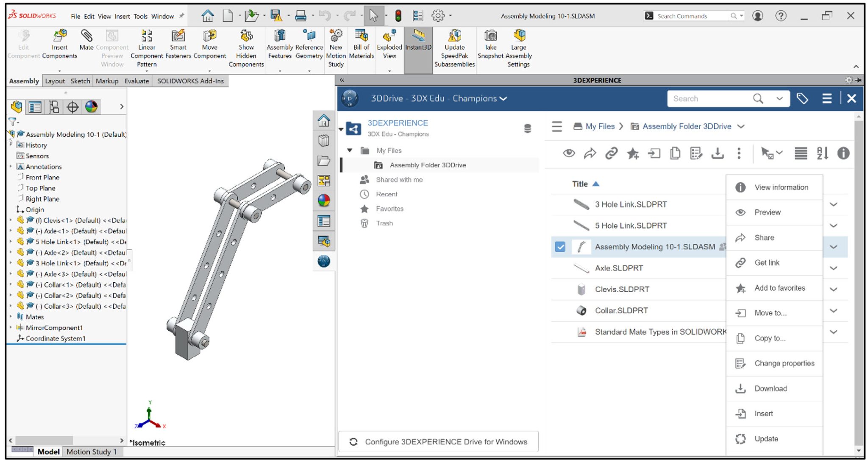Activate the Exploded View tool

tap(389, 43)
